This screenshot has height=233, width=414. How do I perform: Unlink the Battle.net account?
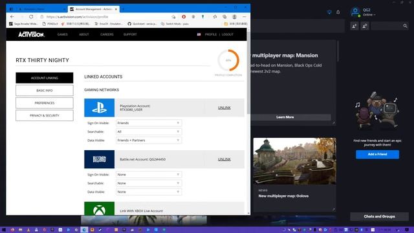point(224,159)
